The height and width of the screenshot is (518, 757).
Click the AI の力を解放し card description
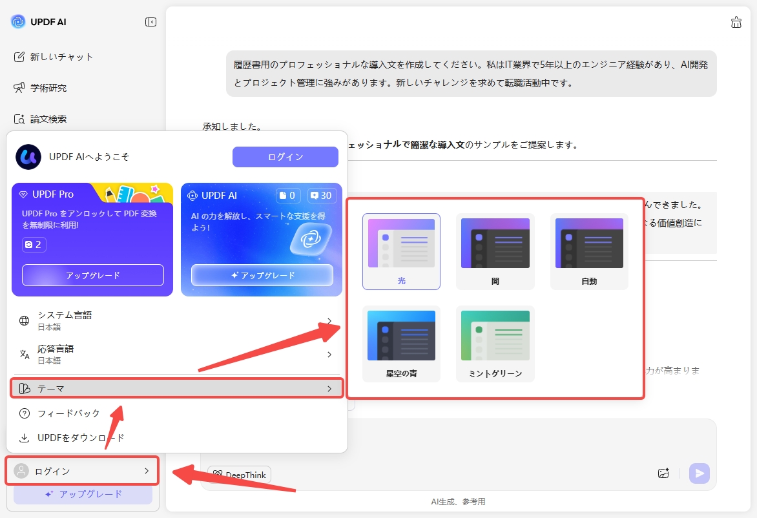click(258, 222)
